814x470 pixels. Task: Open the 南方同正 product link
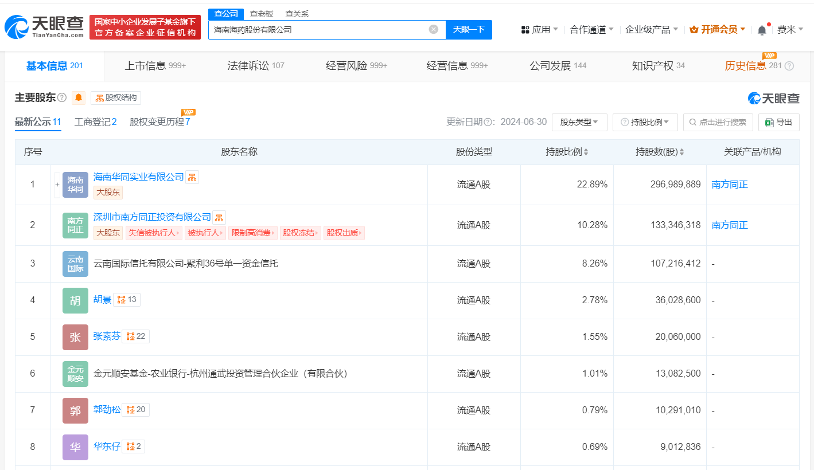coord(729,185)
